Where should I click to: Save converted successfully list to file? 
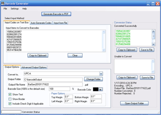pyautogui.click(x=147, y=50)
